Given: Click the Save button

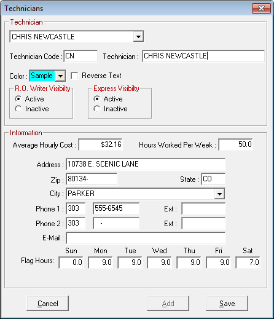Looking at the screenshot, I should tap(227, 304).
